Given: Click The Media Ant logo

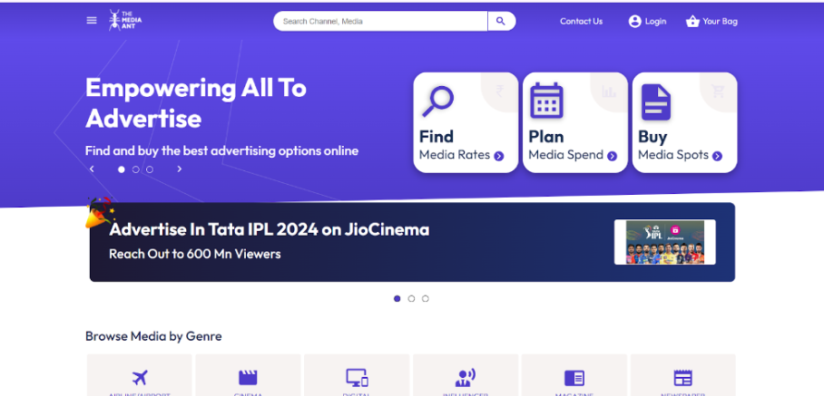Looking at the screenshot, I should 125,21.
